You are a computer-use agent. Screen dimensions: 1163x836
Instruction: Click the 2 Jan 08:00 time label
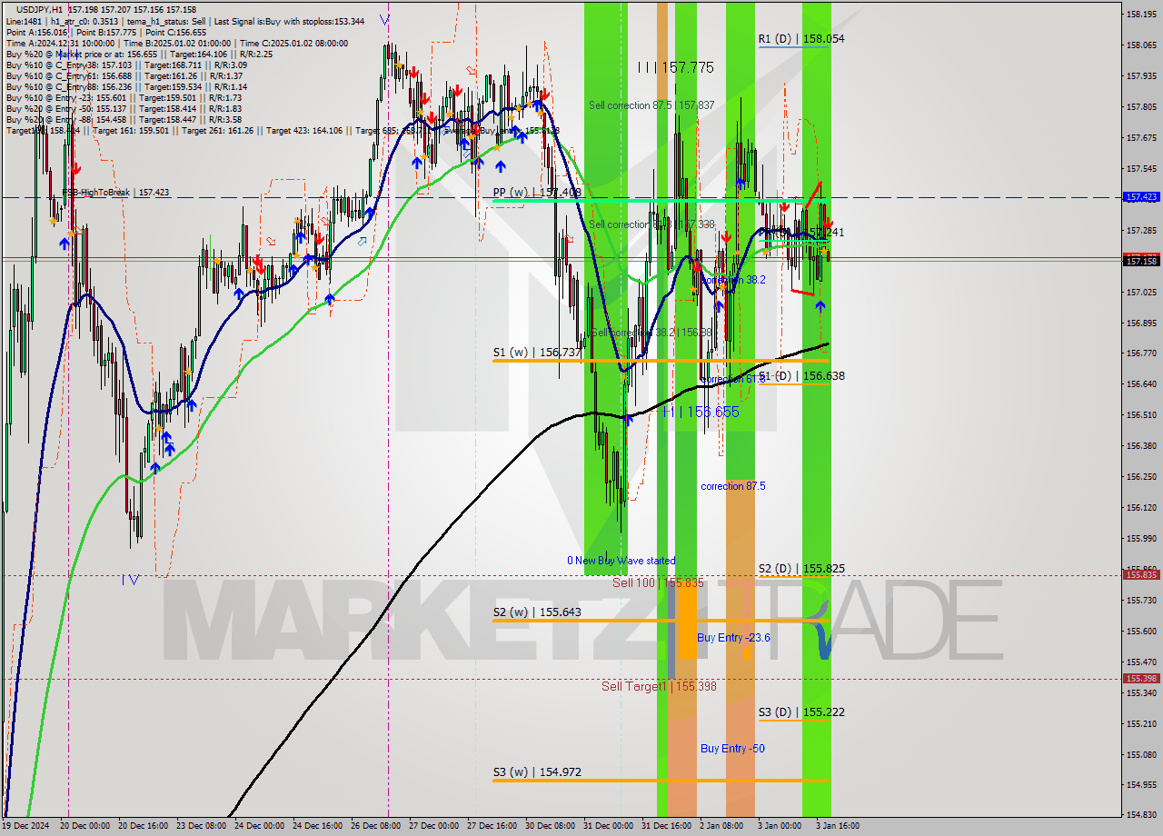click(721, 826)
